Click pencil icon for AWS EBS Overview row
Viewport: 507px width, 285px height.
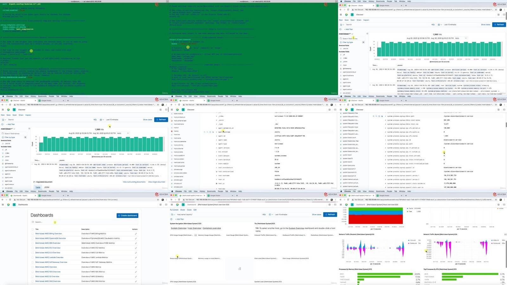[x=136, y=243]
